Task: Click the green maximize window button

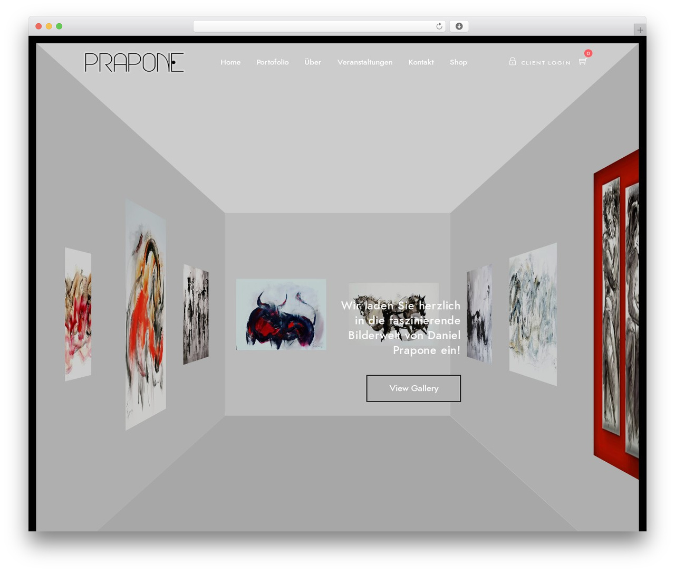Action: tap(59, 26)
